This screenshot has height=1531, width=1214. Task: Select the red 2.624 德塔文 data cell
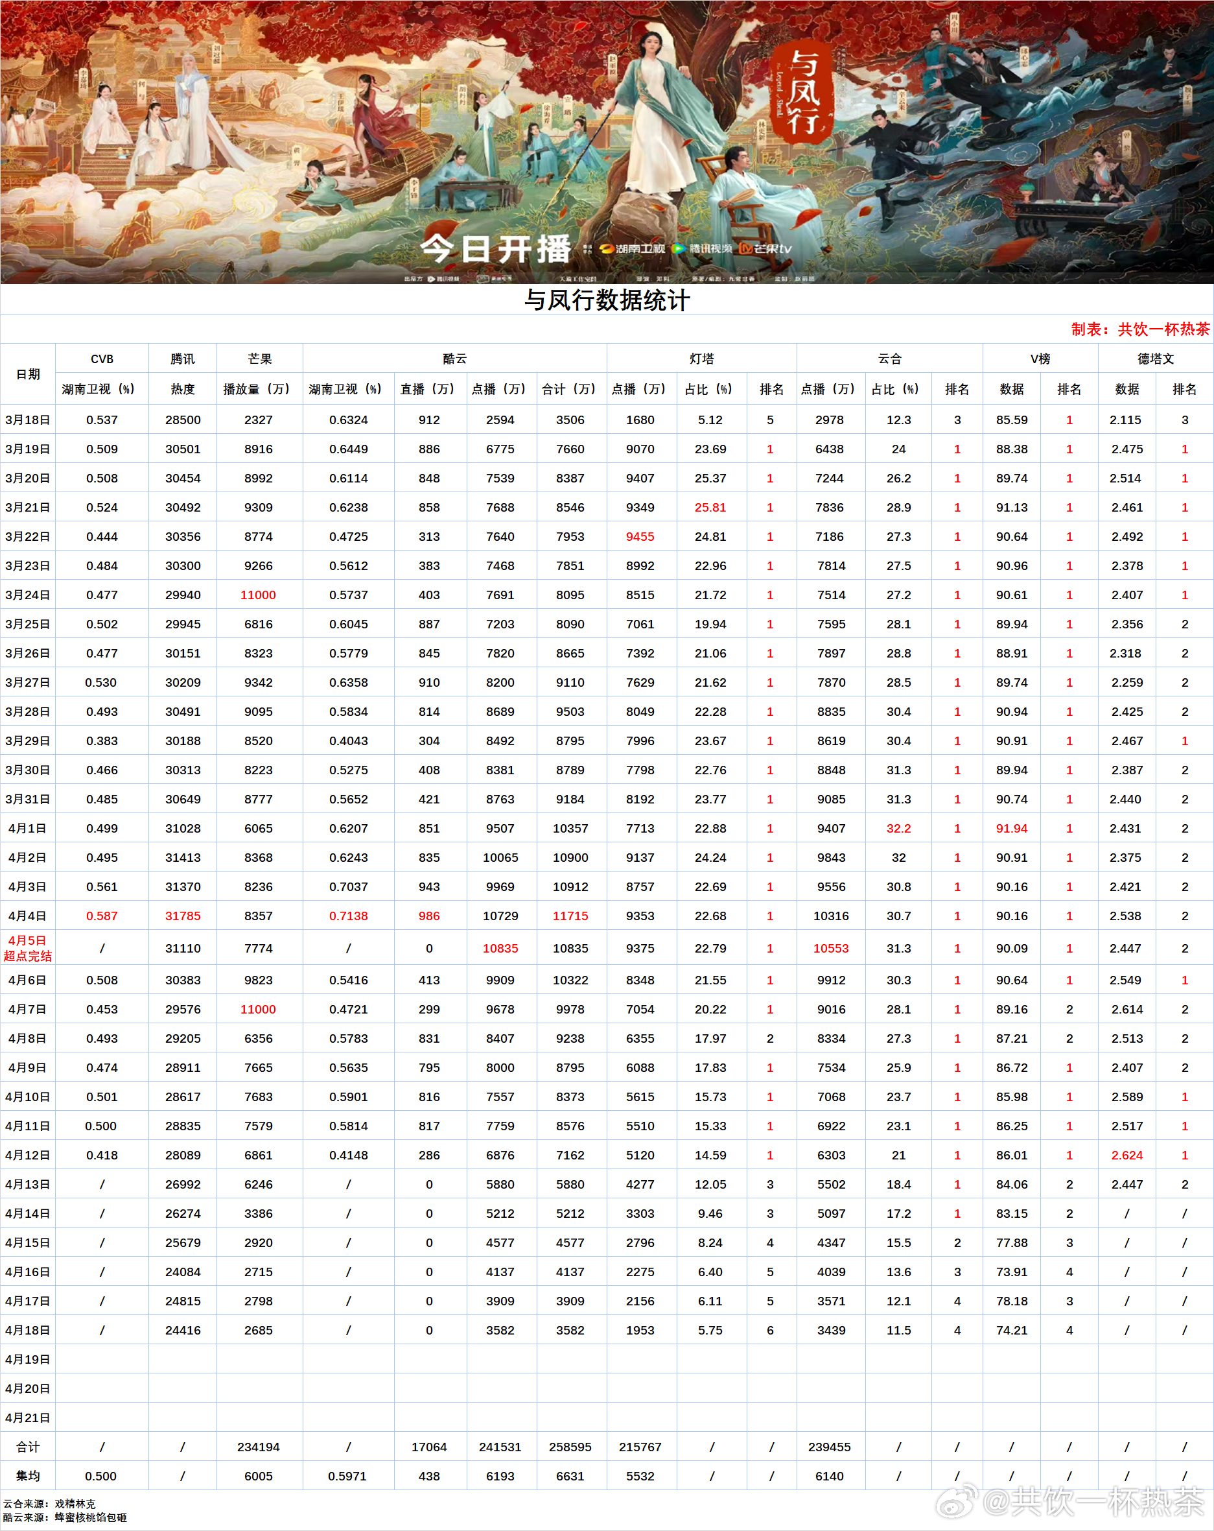(x=1126, y=1156)
